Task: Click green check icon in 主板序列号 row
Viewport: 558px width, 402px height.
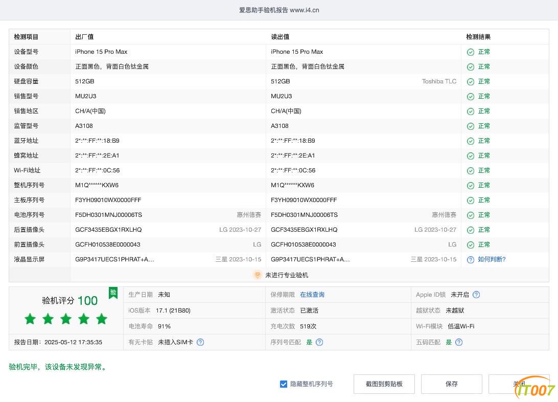Action: coord(471,200)
